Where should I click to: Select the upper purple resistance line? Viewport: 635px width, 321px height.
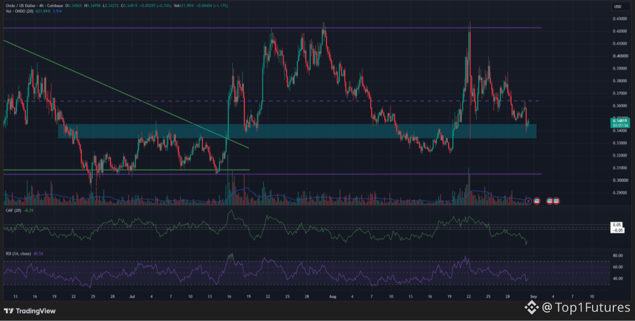[x=272, y=27]
